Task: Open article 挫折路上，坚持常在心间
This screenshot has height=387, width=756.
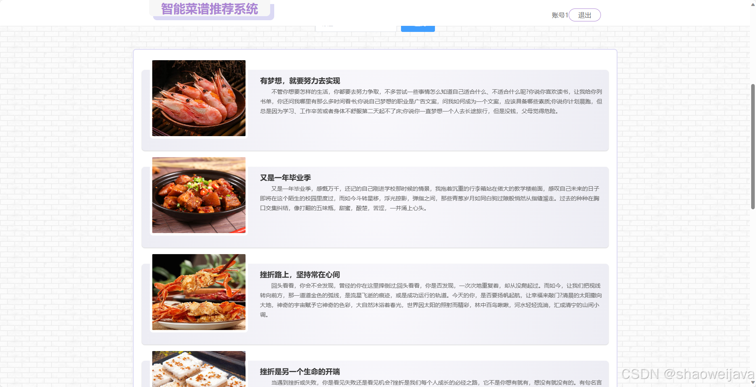Action: 300,275
